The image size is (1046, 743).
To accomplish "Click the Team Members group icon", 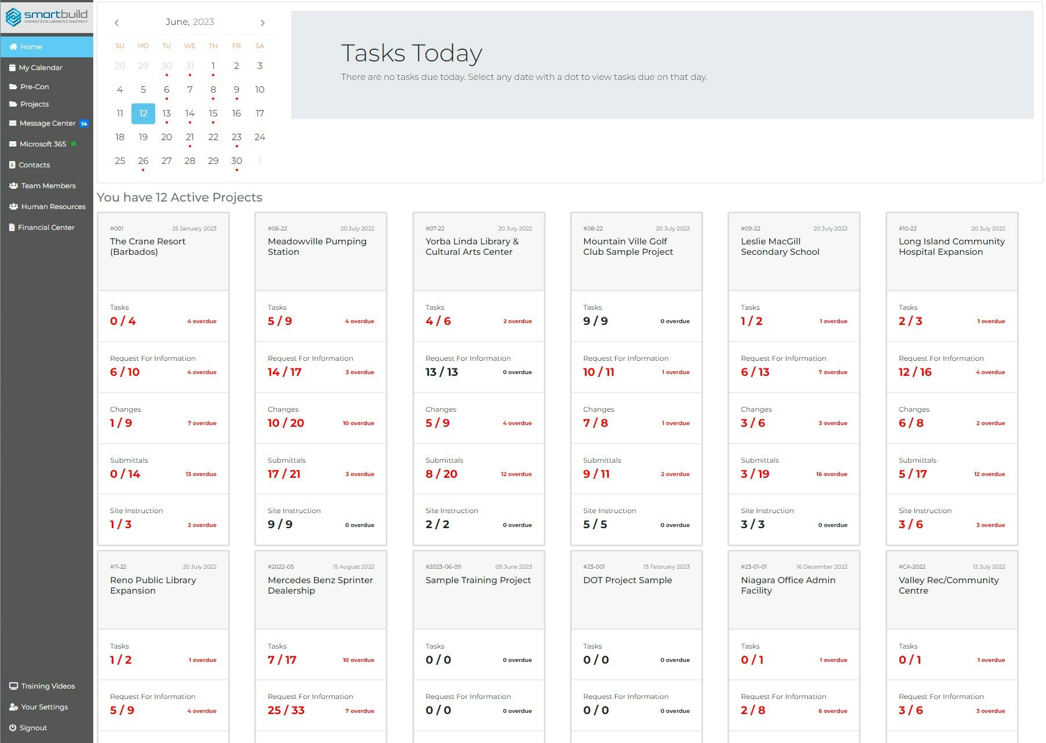I will [x=12, y=185].
